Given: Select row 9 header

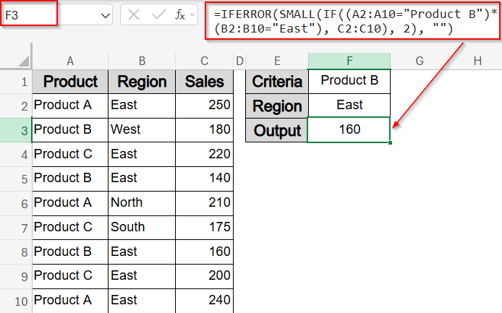Looking at the screenshot, I should [16, 277].
